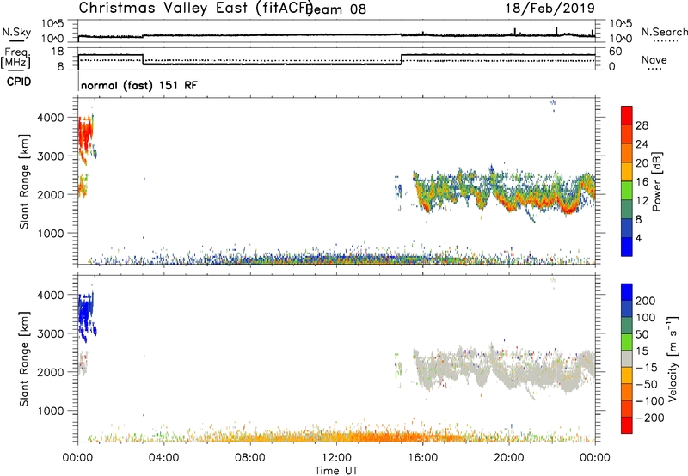This screenshot has width=688, height=476.
Task: Click "2000" on the velocity panel axis
Action: tap(50, 372)
